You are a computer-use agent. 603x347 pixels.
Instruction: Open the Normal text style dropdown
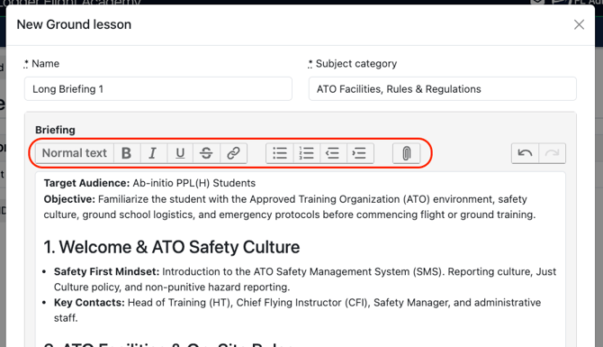click(75, 153)
